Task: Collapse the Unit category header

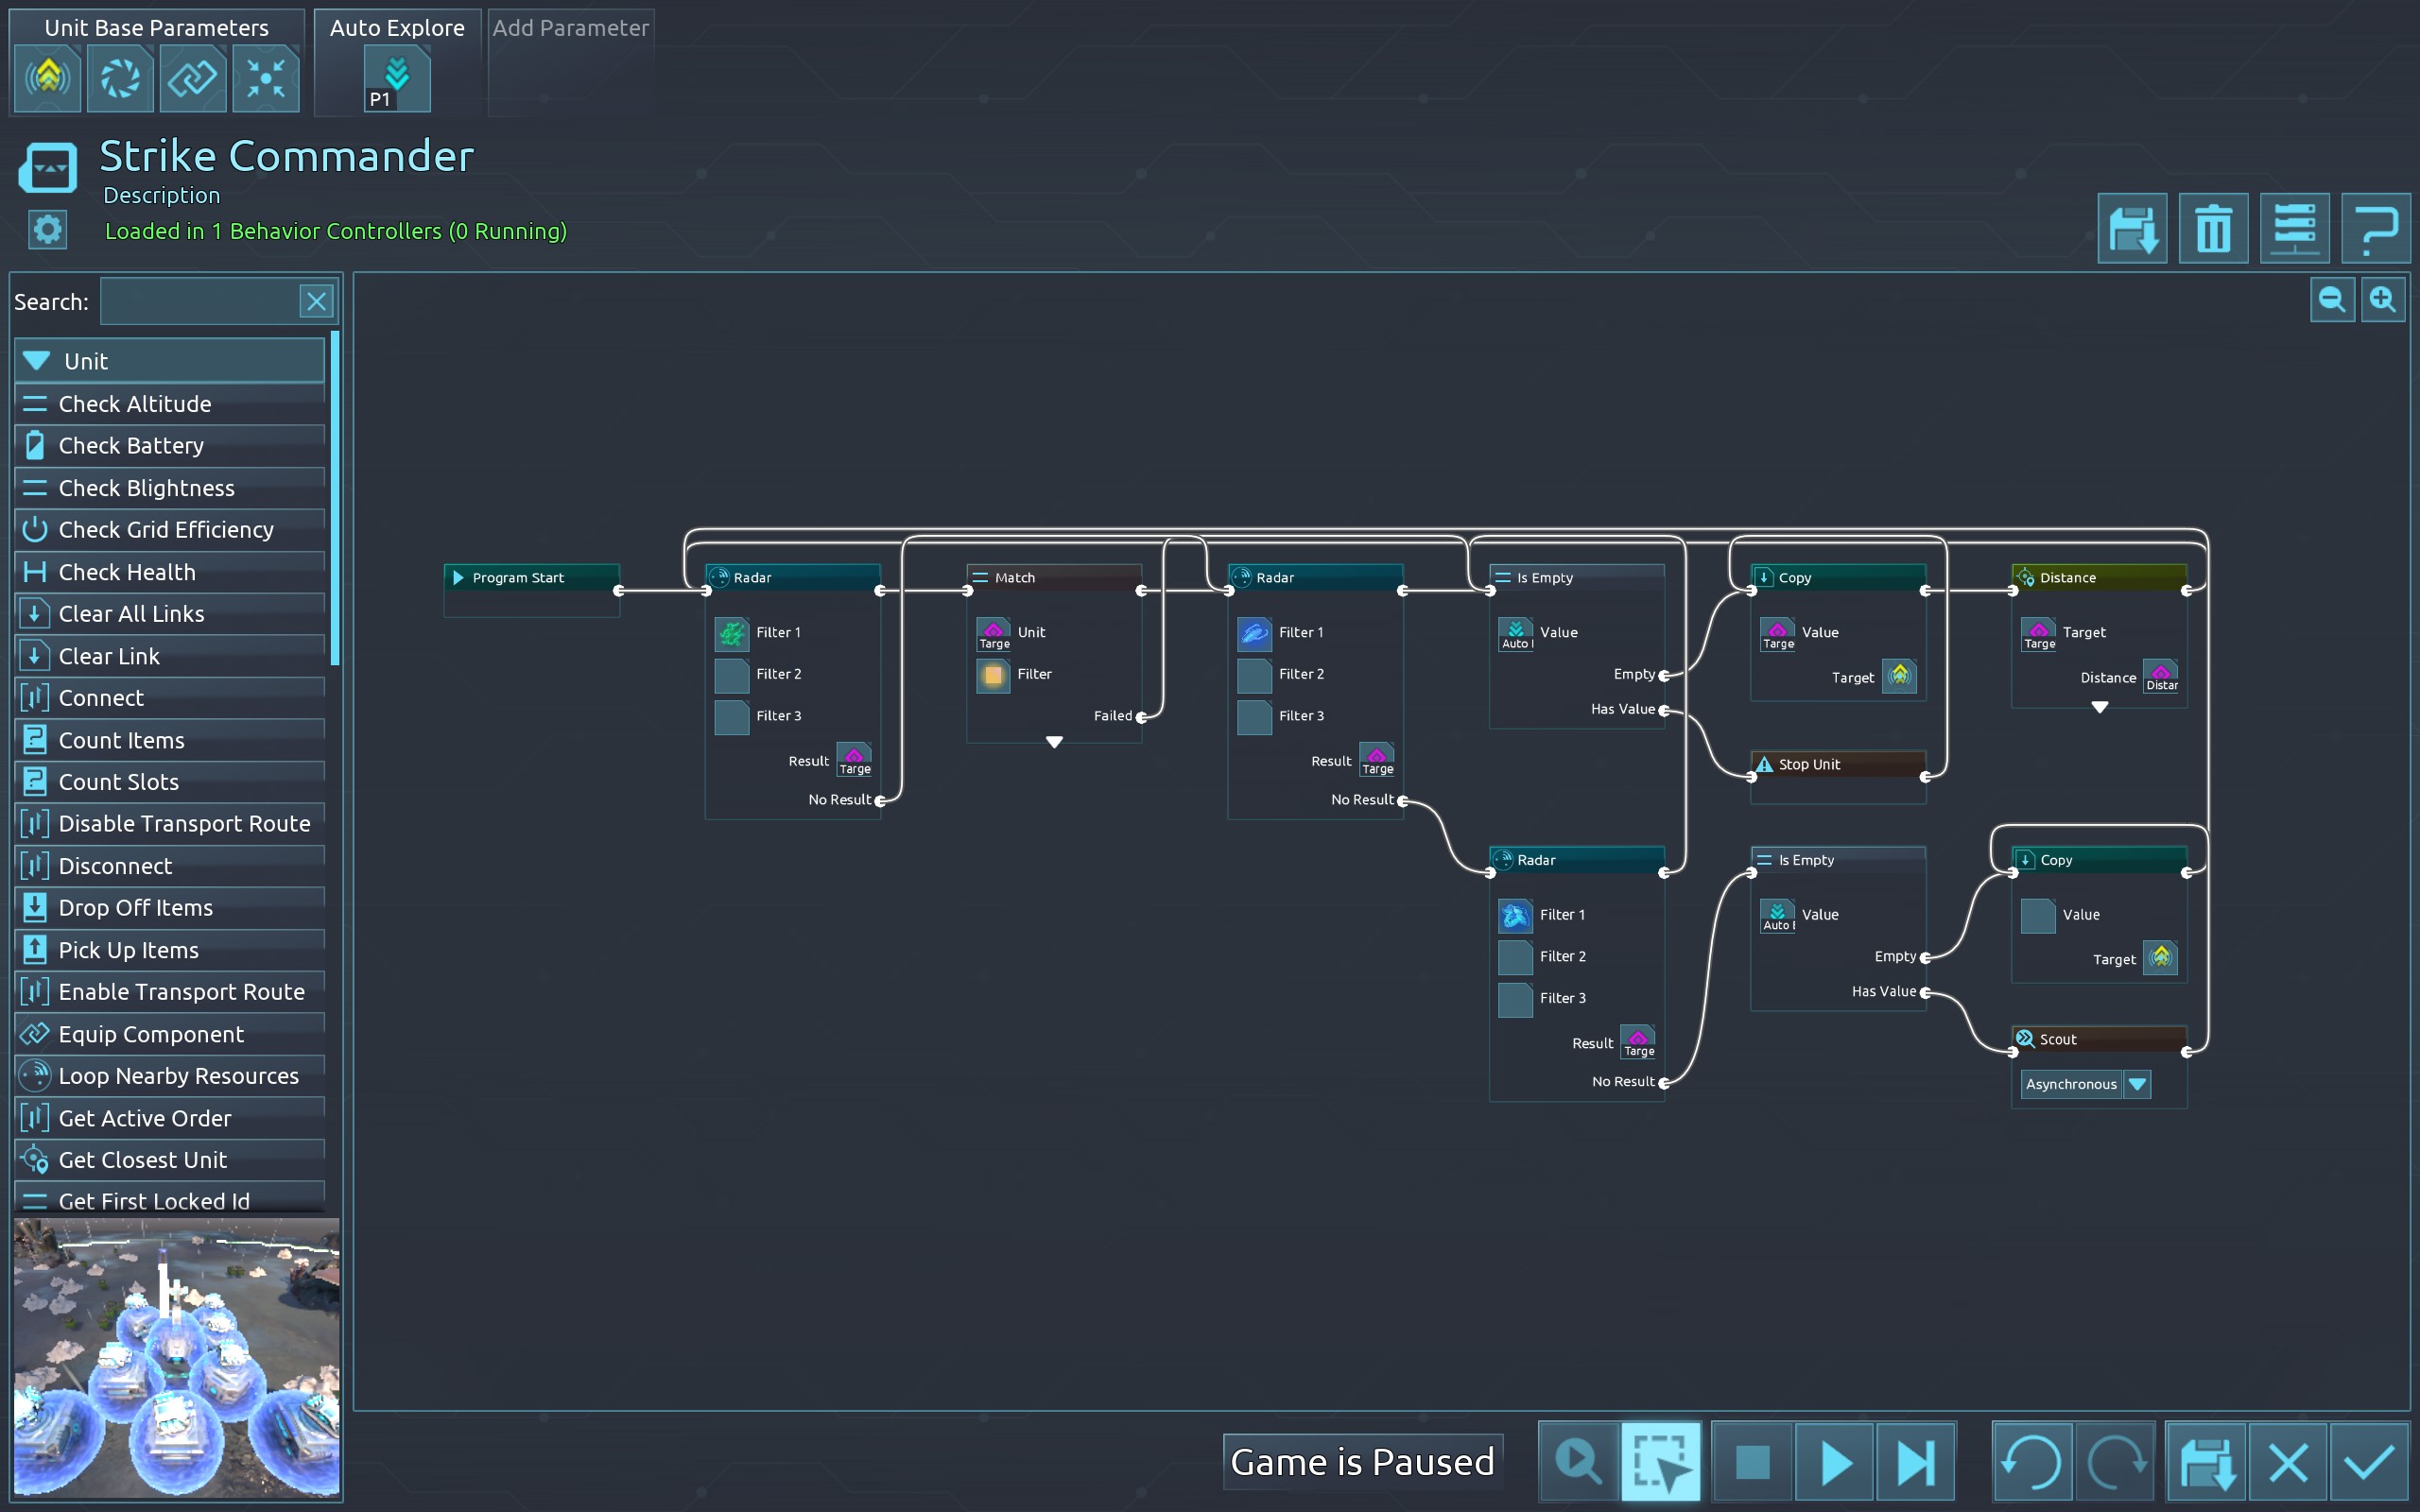Action: (x=169, y=361)
